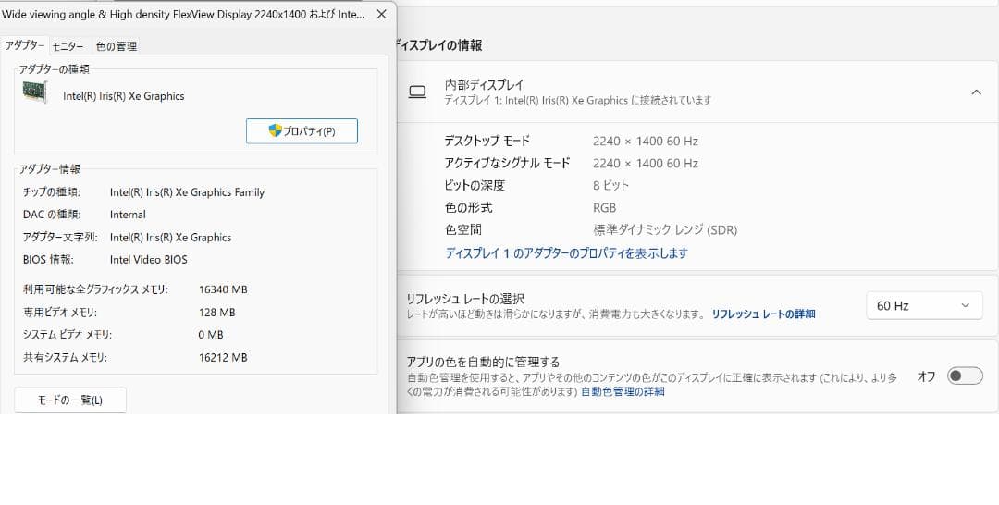Viewport: 999px width, 505px height.
Task: Open the 自動色管理の詳細 link
Action: click(x=623, y=391)
